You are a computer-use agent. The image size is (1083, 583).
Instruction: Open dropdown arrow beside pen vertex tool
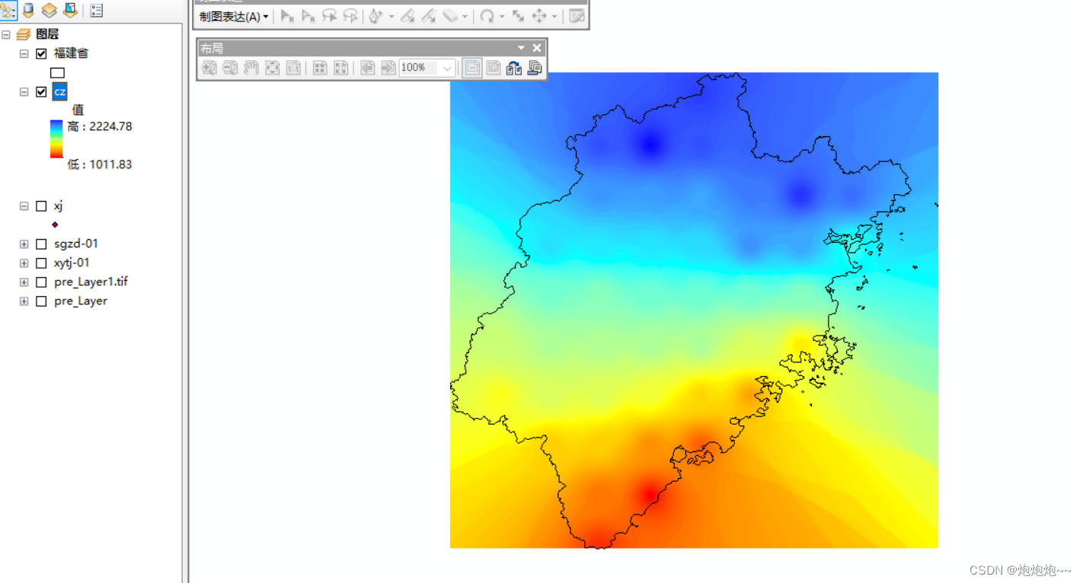click(x=391, y=16)
